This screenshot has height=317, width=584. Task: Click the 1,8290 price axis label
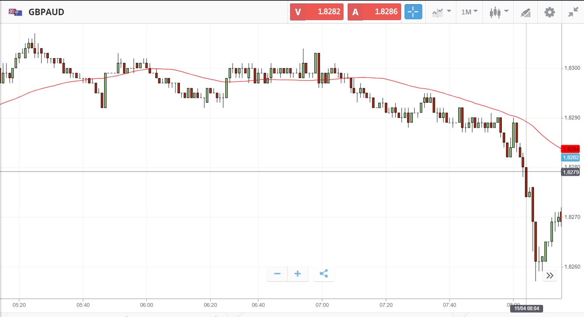pyautogui.click(x=572, y=118)
